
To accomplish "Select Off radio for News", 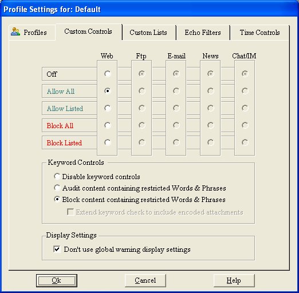I will click(210, 74).
